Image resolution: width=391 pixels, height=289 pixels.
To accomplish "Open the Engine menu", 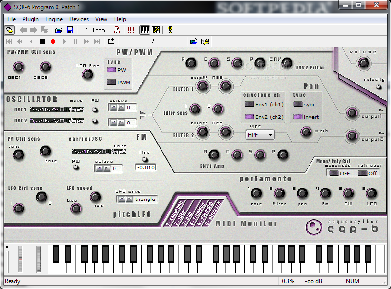I will [x=54, y=19].
